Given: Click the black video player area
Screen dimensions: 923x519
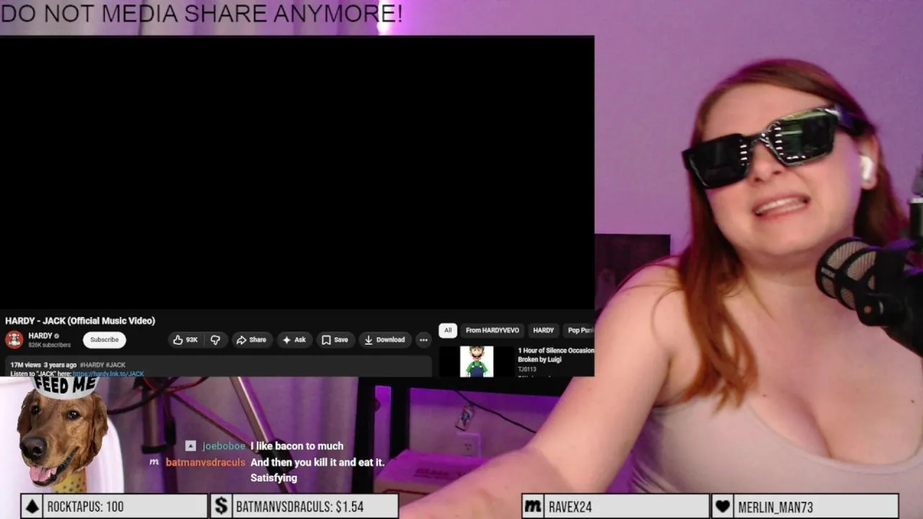Looking at the screenshot, I should tap(297, 173).
